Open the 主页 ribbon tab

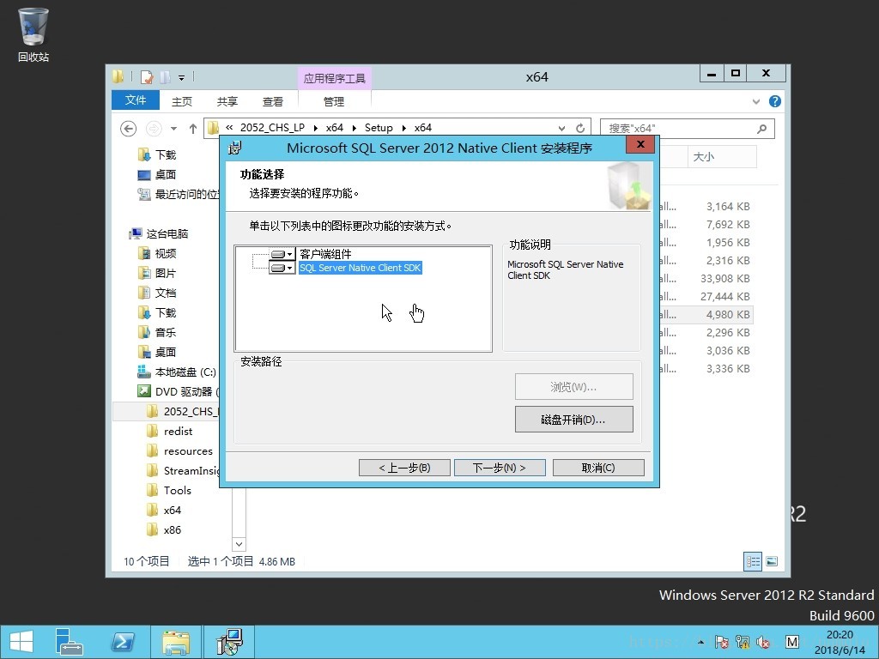pos(182,101)
